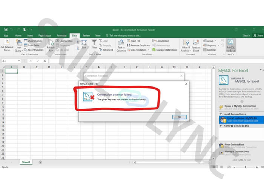Click Remove Duplicates
This screenshot has width=264, height=194.
point(139,45)
